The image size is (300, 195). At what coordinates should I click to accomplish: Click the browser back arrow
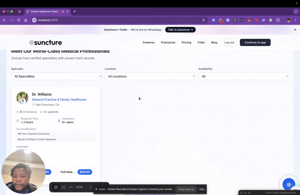(4, 20)
